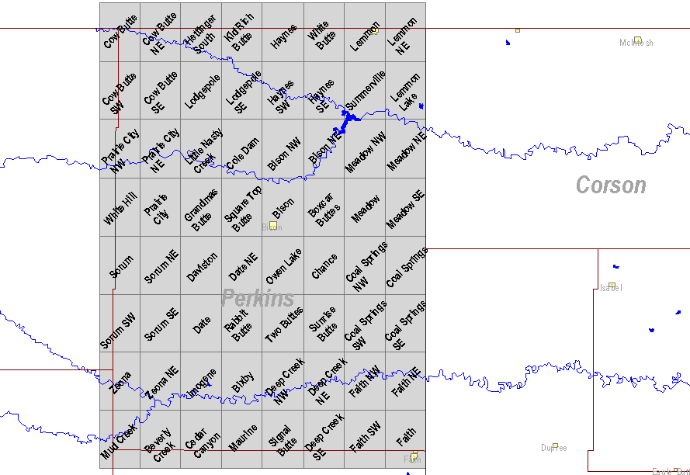Open the Owen Lake quadrangle

pyautogui.click(x=283, y=265)
